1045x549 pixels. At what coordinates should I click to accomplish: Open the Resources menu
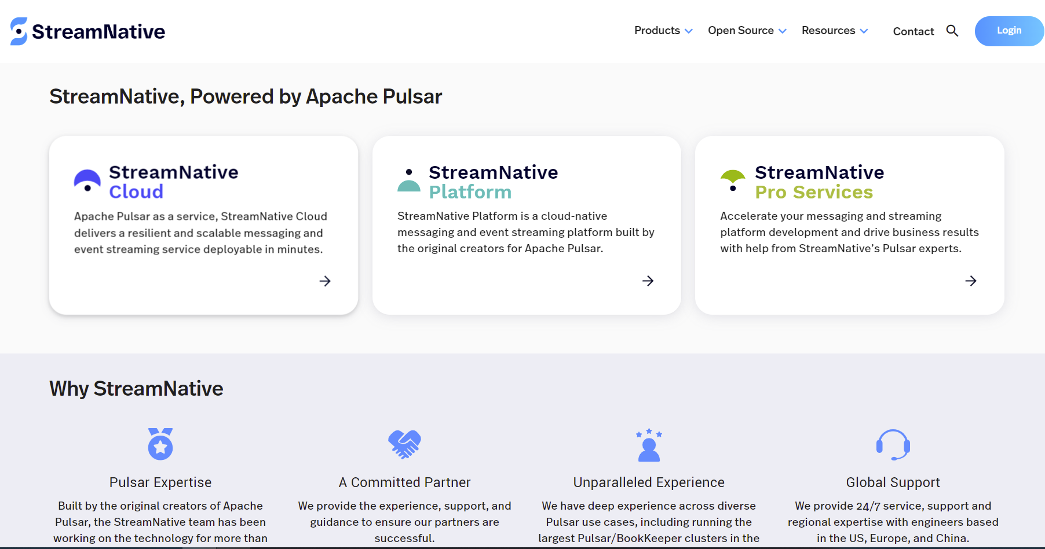[x=835, y=31]
